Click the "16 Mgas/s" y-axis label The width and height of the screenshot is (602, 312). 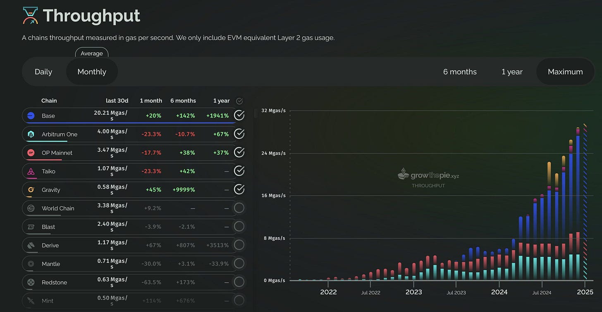point(273,196)
